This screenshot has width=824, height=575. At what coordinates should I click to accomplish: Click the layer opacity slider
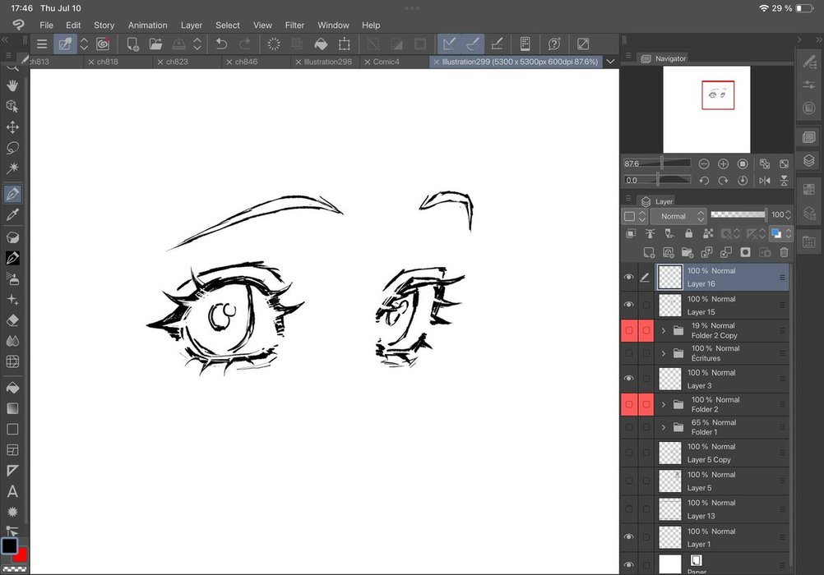coord(738,214)
